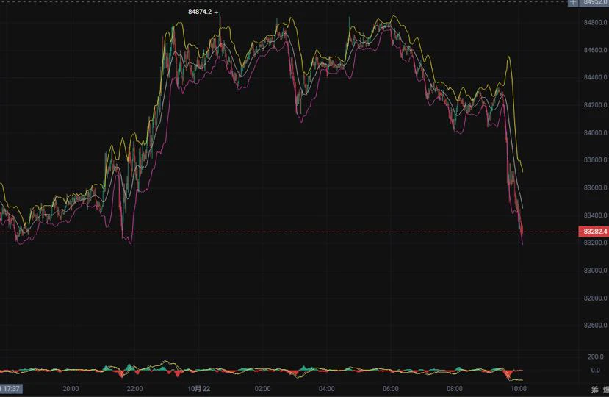Open the 筹 chip distribution button
The image size is (609, 397).
(x=594, y=389)
